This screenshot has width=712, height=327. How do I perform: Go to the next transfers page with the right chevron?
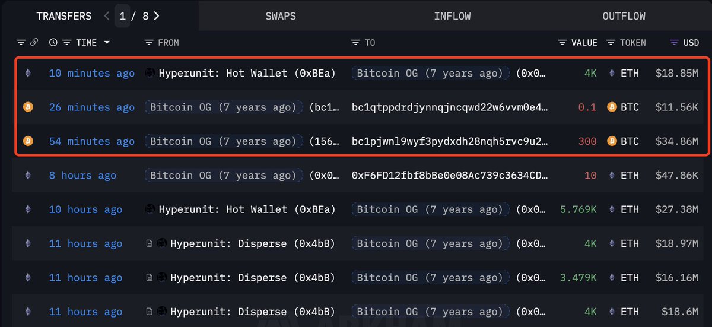[x=156, y=16]
